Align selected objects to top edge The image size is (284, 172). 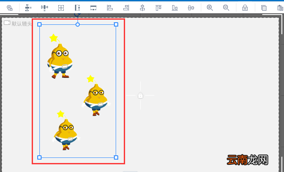pyautogui.click(x=158, y=8)
